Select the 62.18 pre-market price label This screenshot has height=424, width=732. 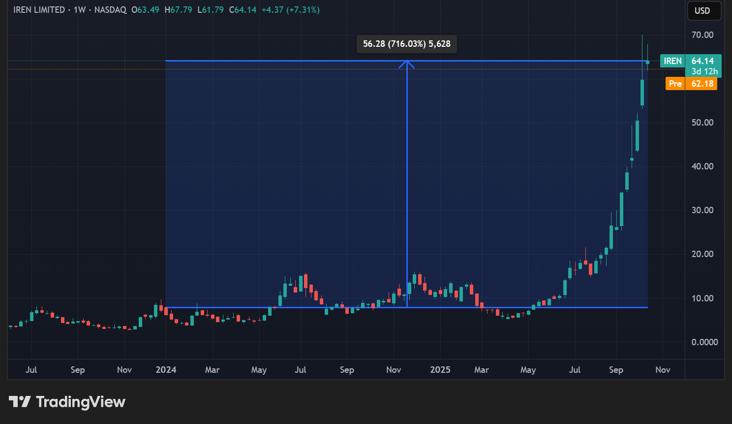702,84
